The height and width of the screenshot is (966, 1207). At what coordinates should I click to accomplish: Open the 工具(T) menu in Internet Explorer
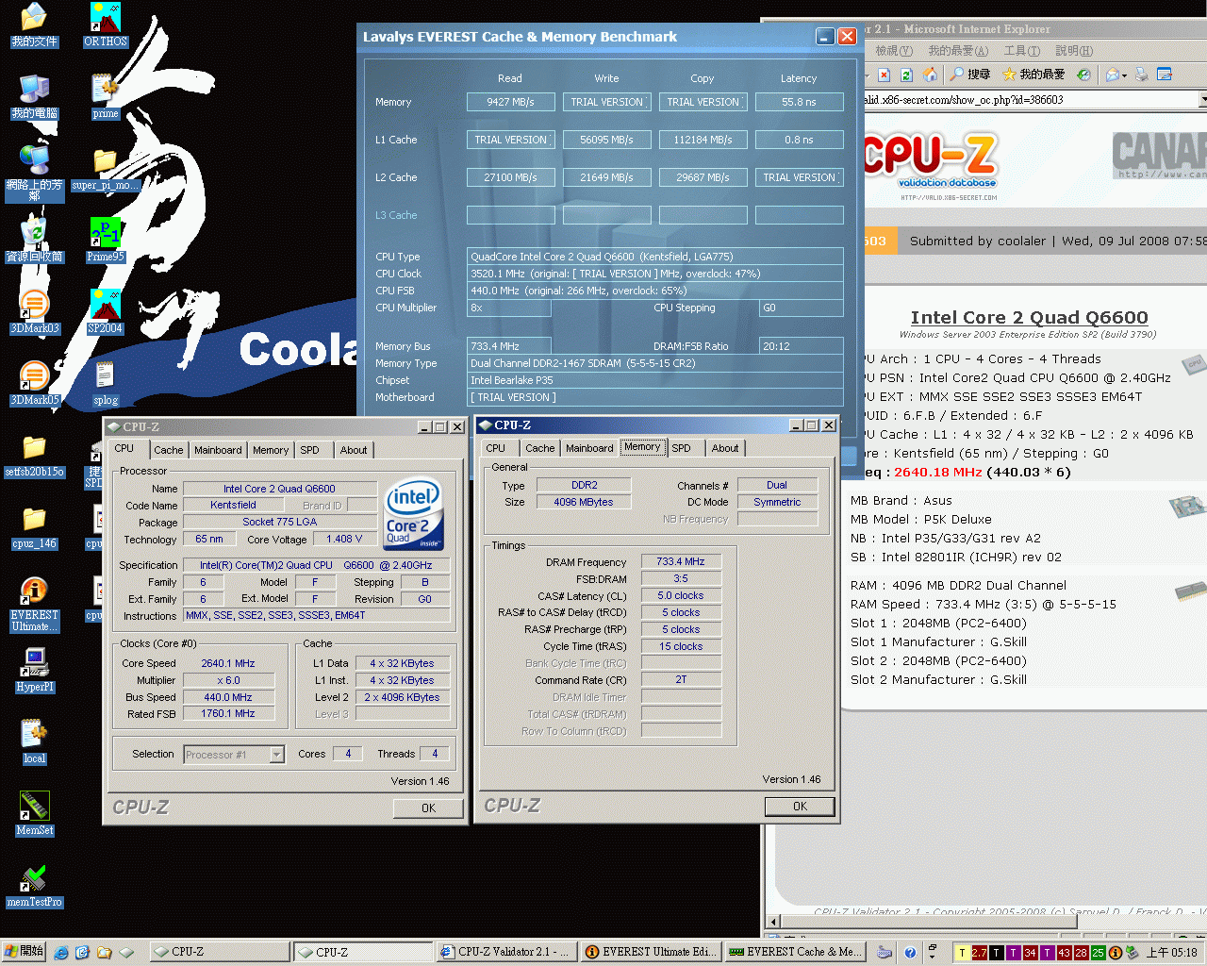[x=1022, y=51]
